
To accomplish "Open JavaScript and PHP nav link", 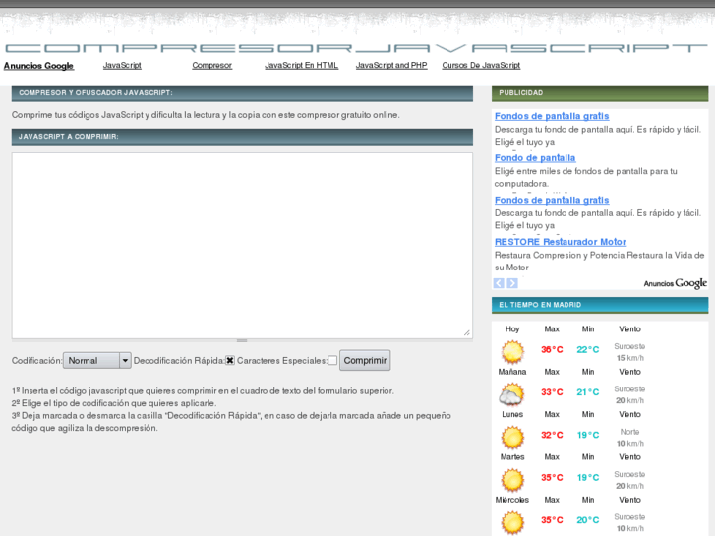I will 391,65.
